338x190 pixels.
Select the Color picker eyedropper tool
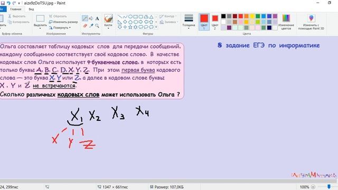91,26
